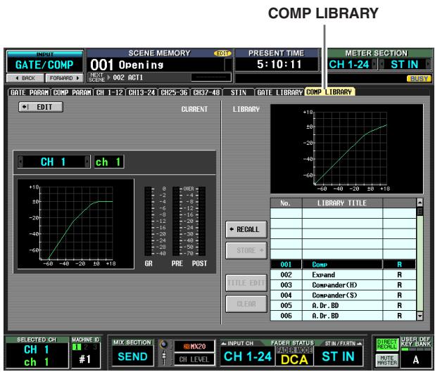Open the CH25-36 tab
Image resolution: width=435 pixels, height=372 pixels.
[x=174, y=92]
